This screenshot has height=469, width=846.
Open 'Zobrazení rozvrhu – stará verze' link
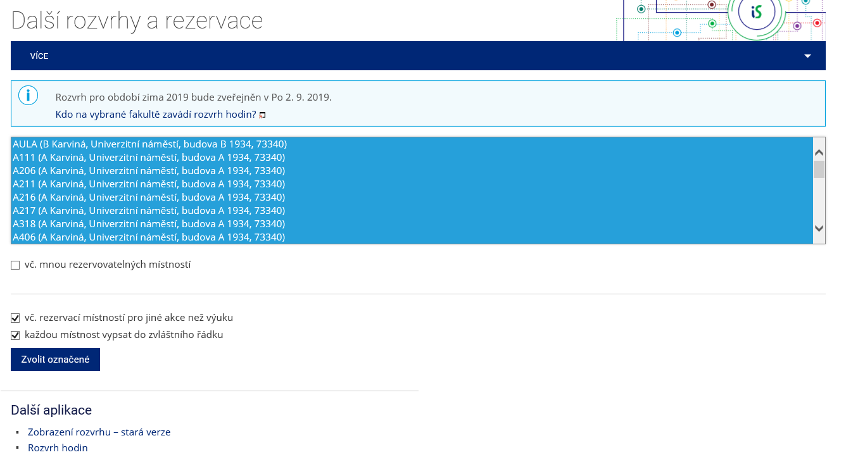(x=99, y=432)
